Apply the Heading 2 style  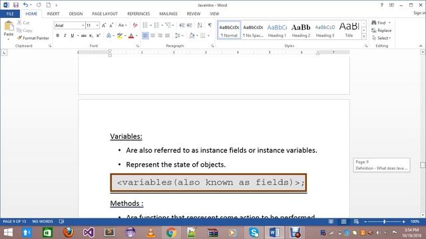[x=301, y=30]
